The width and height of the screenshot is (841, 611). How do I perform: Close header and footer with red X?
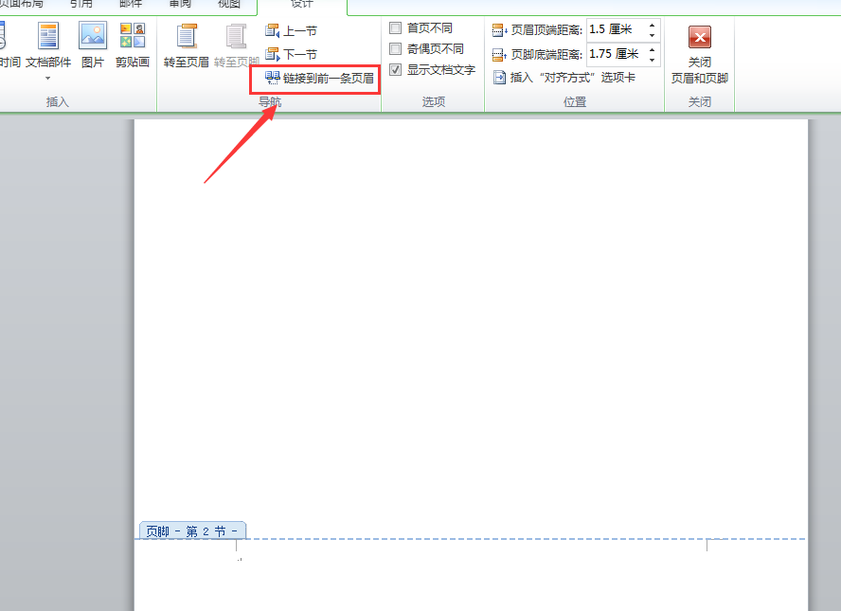(699, 38)
